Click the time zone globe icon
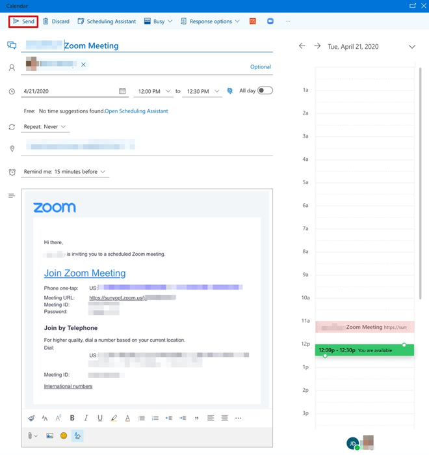 [229, 91]
